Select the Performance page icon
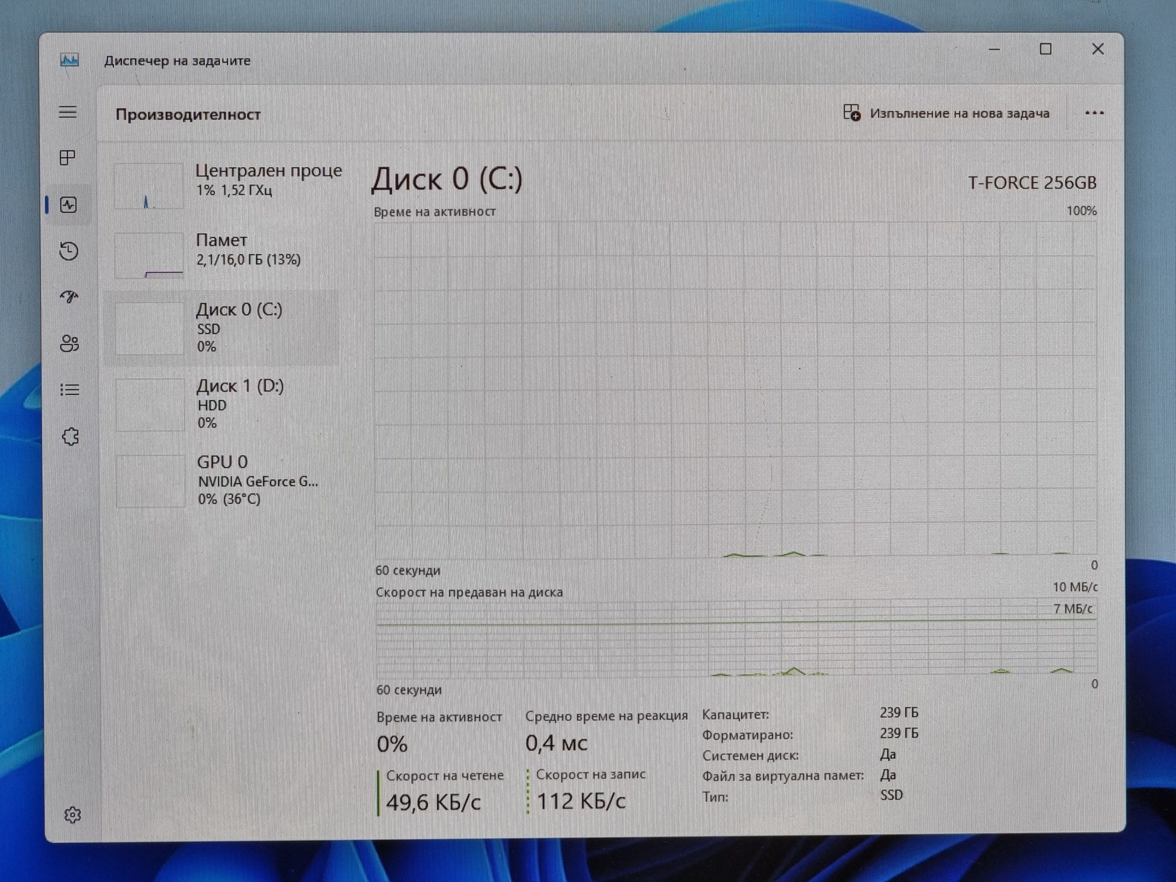Screen dimensions: 1176x882 coord(69,205)
